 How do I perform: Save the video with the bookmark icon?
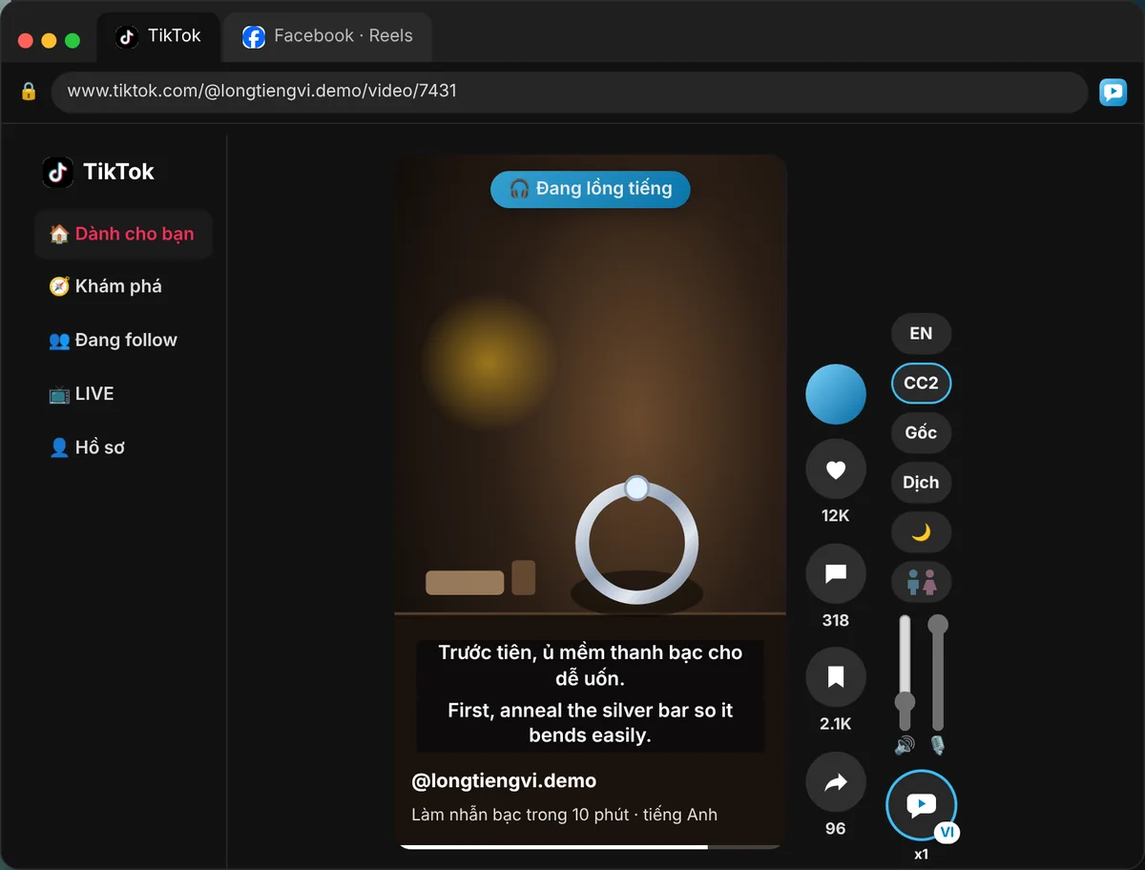pos(836,677)
